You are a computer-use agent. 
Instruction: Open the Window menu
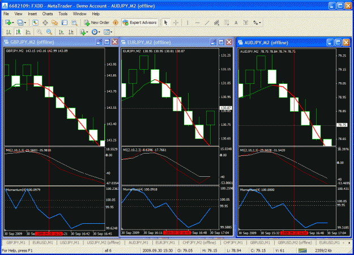(79, 14)
